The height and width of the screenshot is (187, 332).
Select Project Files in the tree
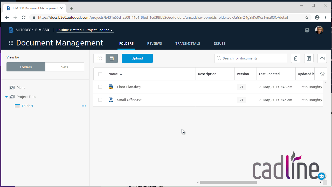click(26, 97)
